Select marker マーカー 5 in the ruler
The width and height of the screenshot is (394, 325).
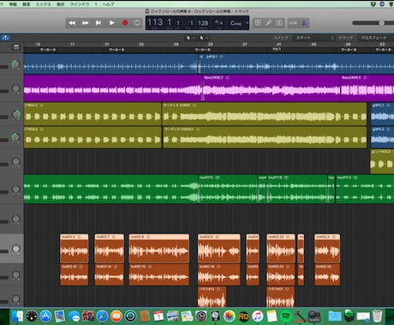point(116,50)
